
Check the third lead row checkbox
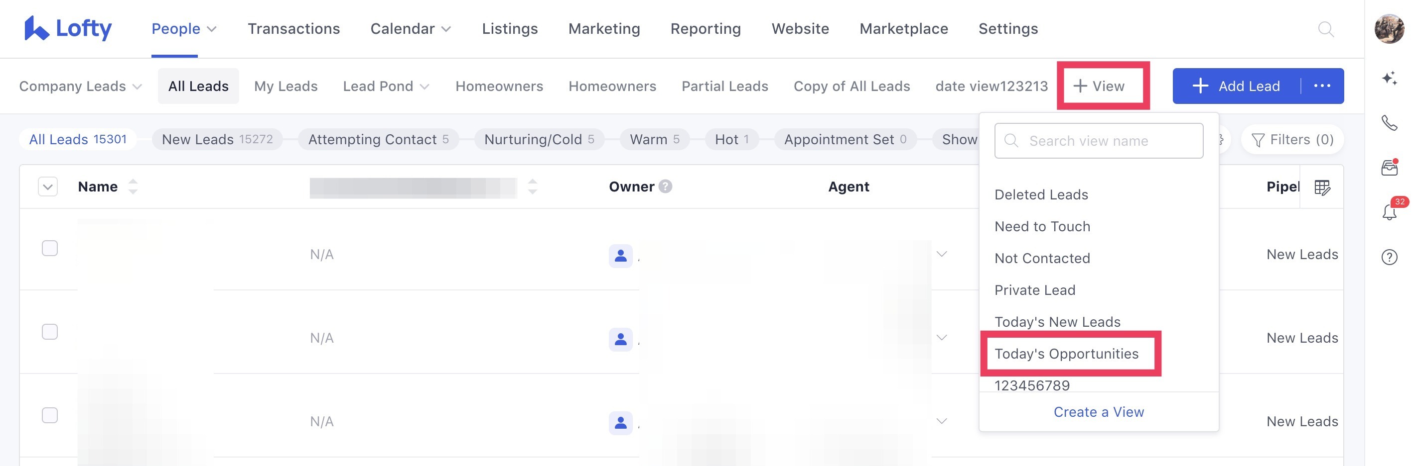pyautogui.click(x=50, y=416)
